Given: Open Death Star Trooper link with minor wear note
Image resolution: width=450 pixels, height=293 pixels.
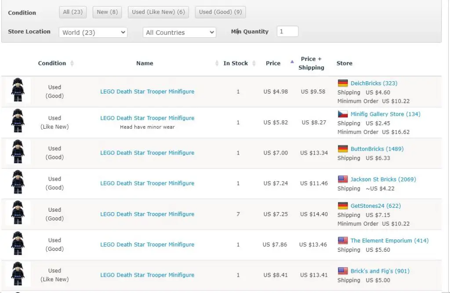Looking at the screenshot, I should 147,118.
